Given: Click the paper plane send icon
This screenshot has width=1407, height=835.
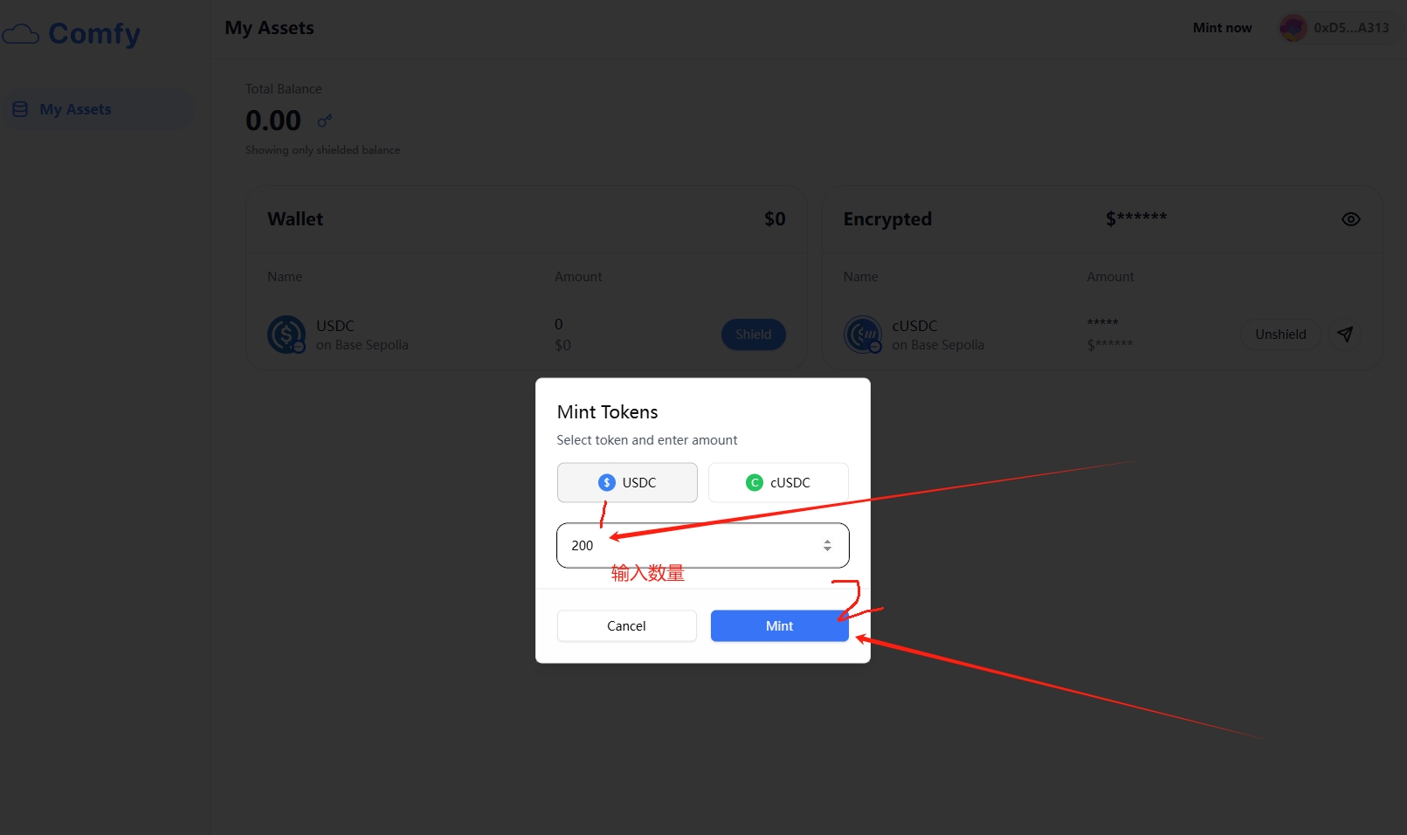Looking at the screenshot, I should [x=1345, y=335].
